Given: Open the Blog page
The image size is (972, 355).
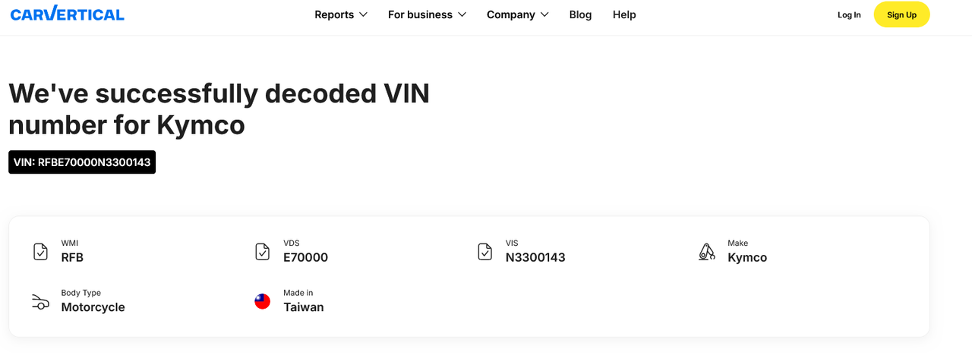Looking at the screenshot, I should (x=580, y=14).
